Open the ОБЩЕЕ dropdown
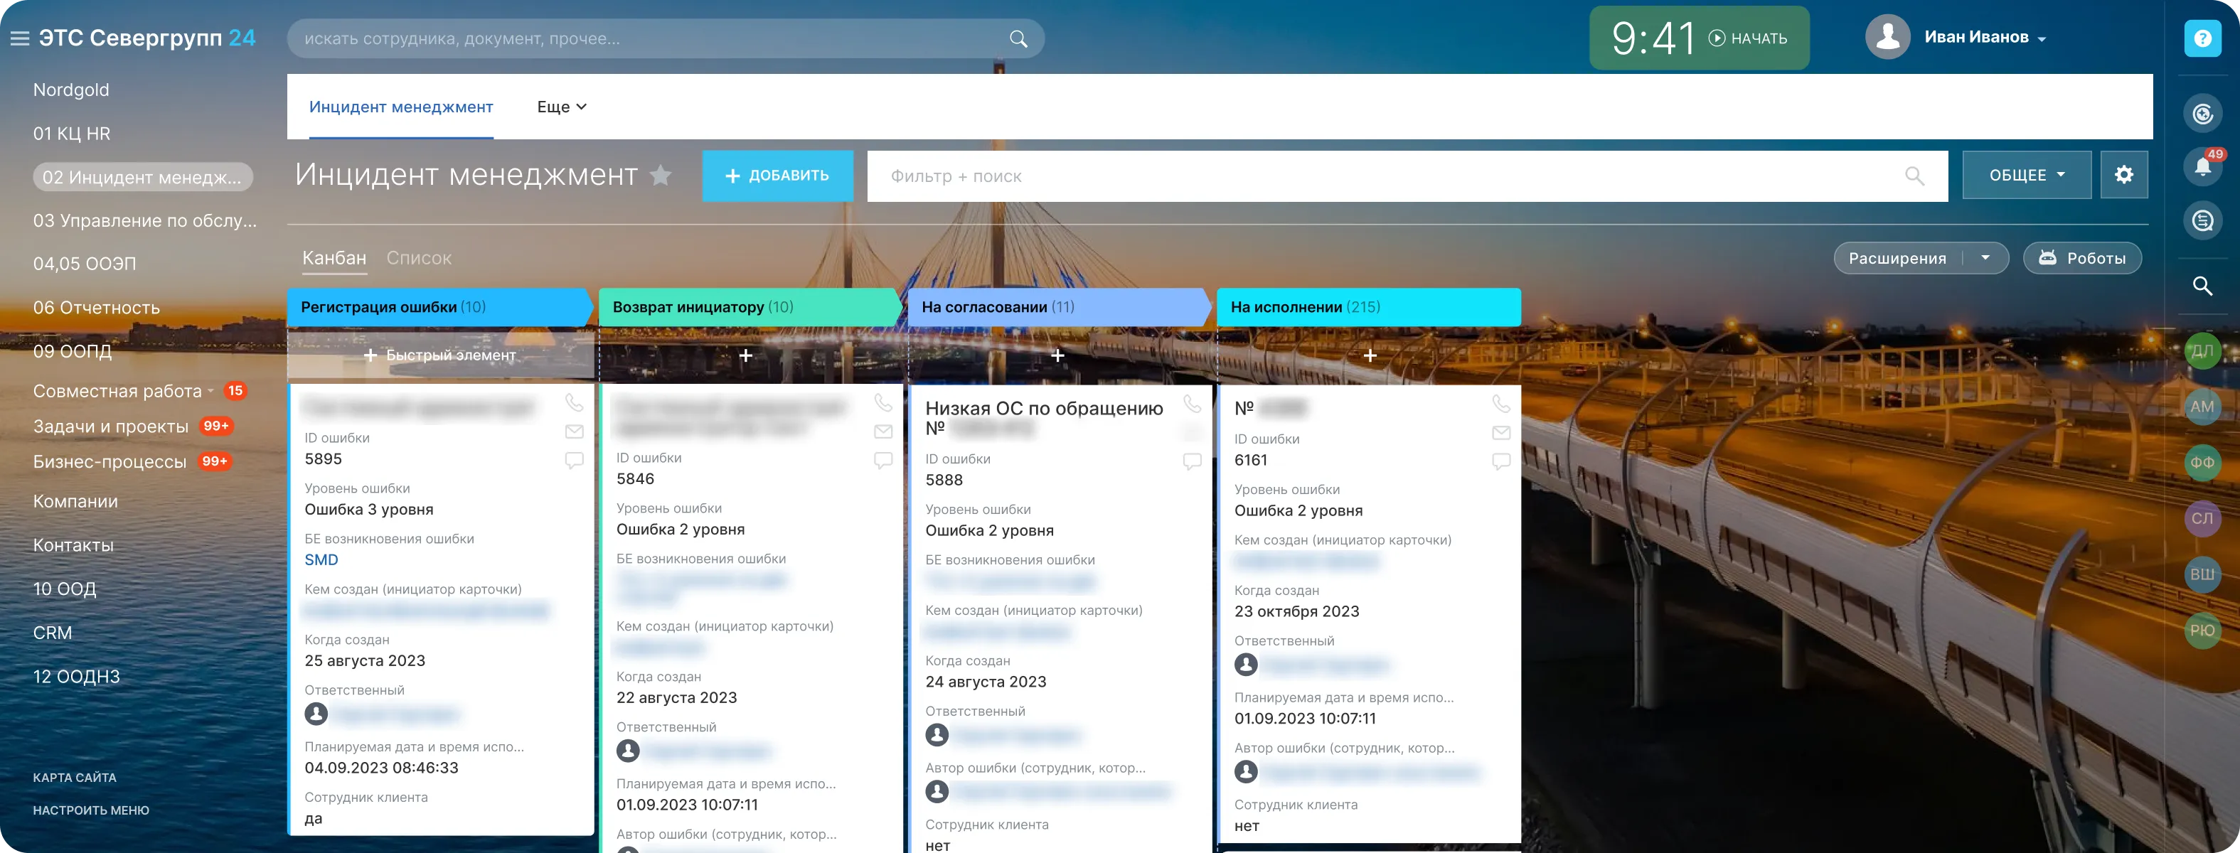Viewport: 2240px width, 853px height. 2026,175
